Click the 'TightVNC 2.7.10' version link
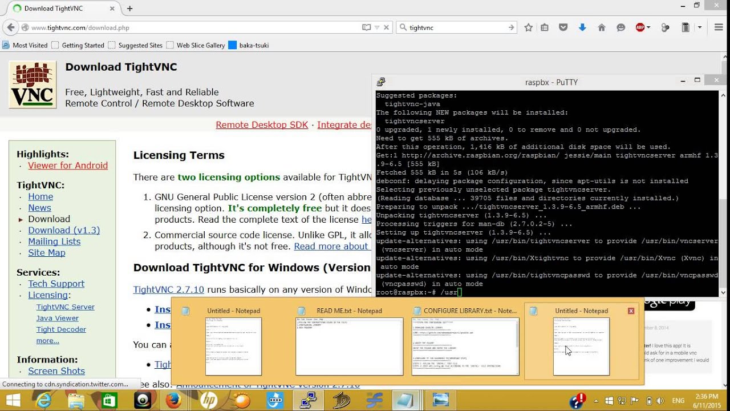The image size is (730, 411). click(x=169, y=289)
